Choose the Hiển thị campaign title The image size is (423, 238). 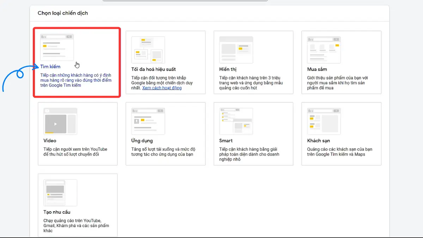coord(228,69)
